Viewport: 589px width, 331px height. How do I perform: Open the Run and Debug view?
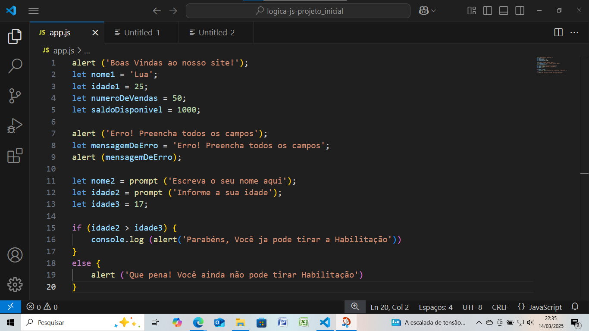coord(15,126)
